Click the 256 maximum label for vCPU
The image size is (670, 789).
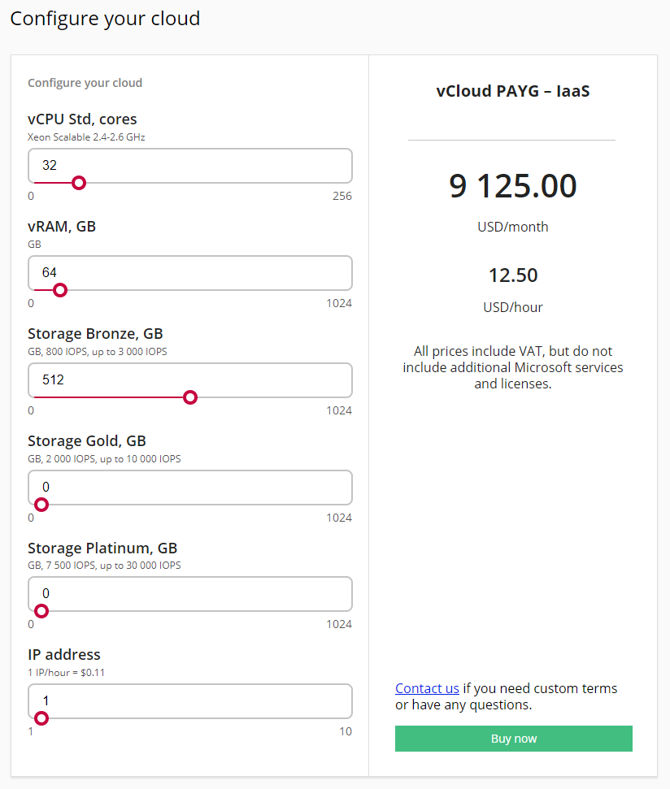pyautogui.click(x=342, y=196)
